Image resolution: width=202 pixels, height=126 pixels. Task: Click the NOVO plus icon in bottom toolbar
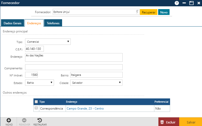pyautogui.click(x=9, y=120)
